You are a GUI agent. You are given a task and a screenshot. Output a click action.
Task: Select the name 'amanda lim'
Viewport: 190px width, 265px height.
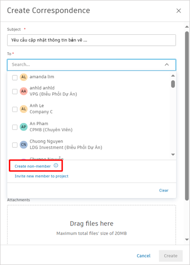pos(42,77)
